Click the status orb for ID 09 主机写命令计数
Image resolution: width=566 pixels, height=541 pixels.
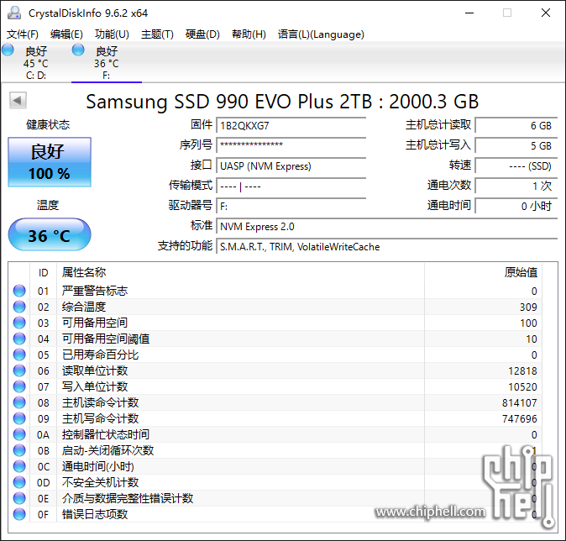click(19, 418)
